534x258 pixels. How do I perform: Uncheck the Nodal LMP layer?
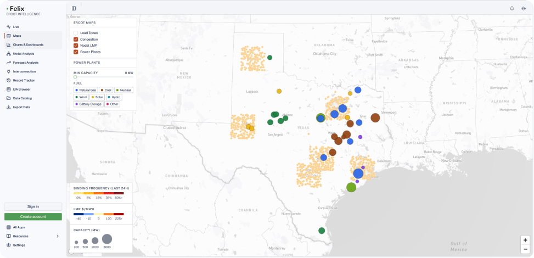[x=76, y=46]
